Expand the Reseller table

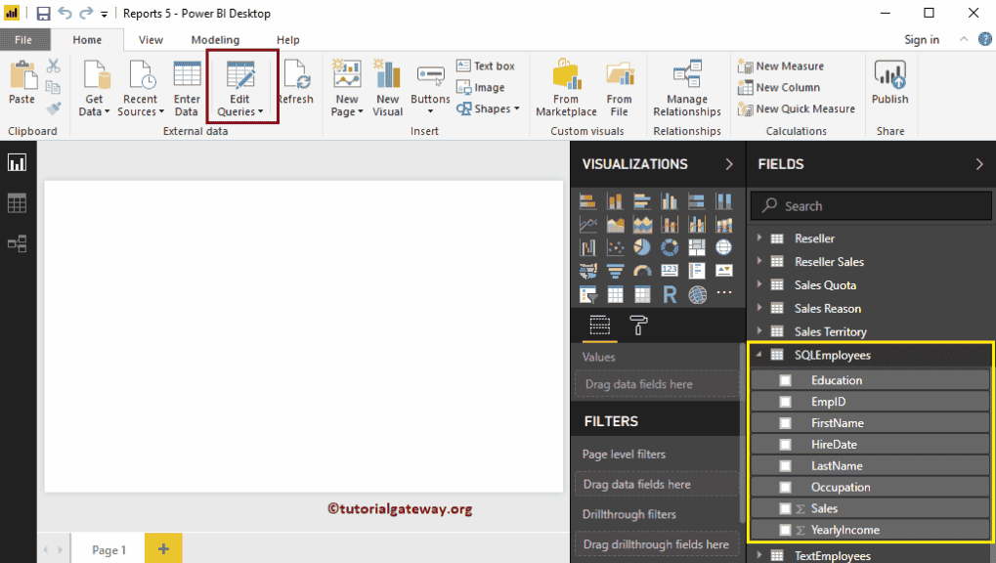(x=759, y=238)
